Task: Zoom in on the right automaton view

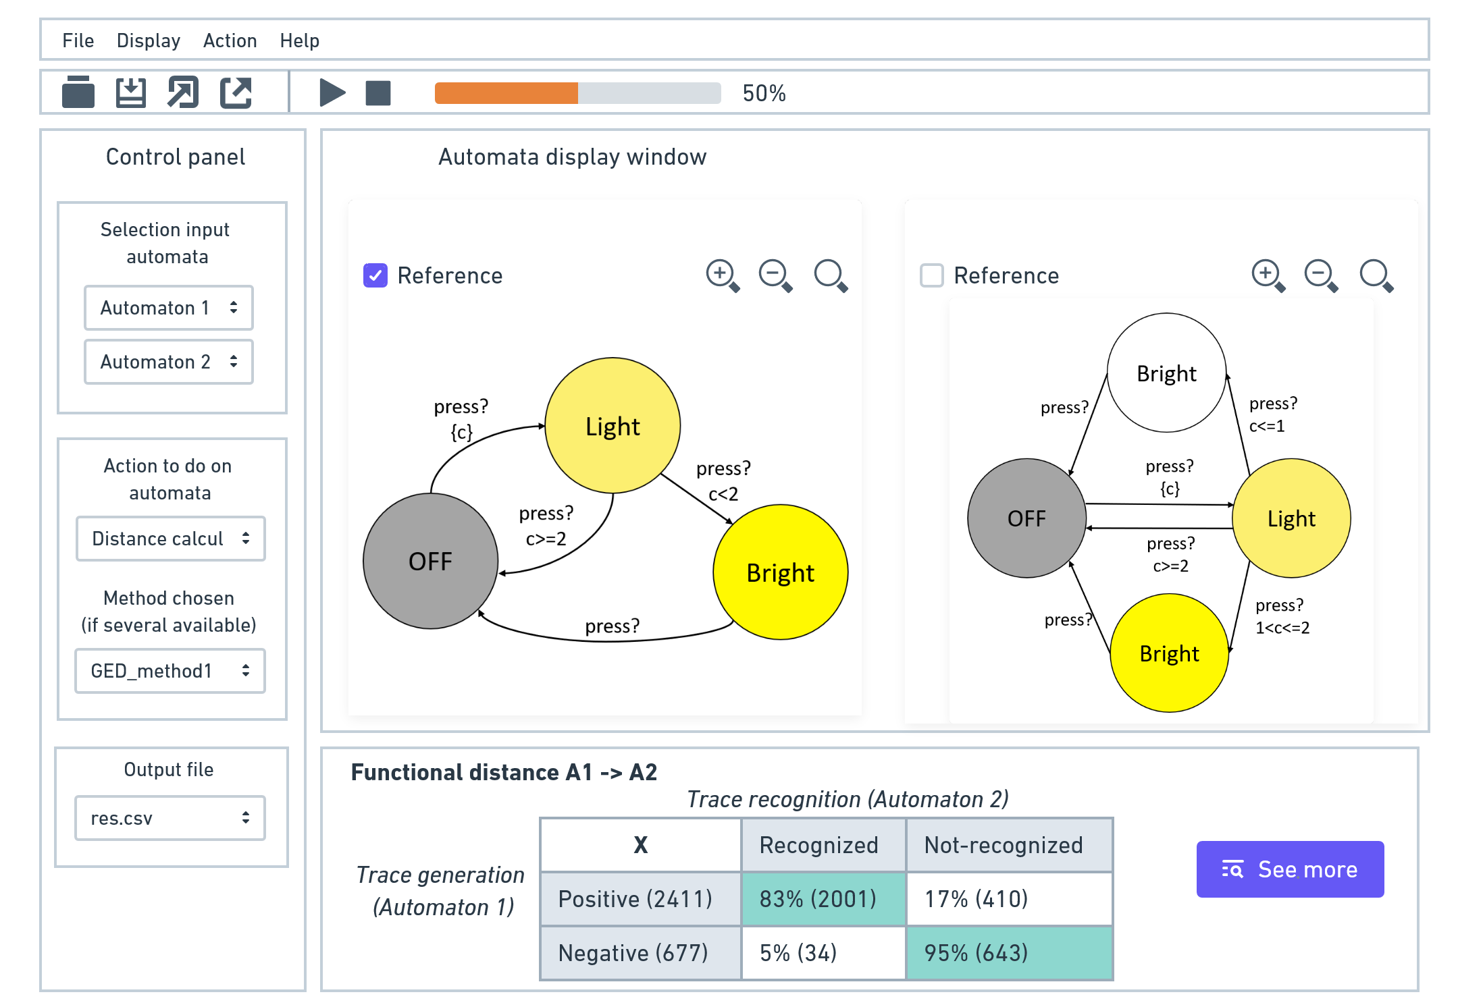Action: [1268, 275]
